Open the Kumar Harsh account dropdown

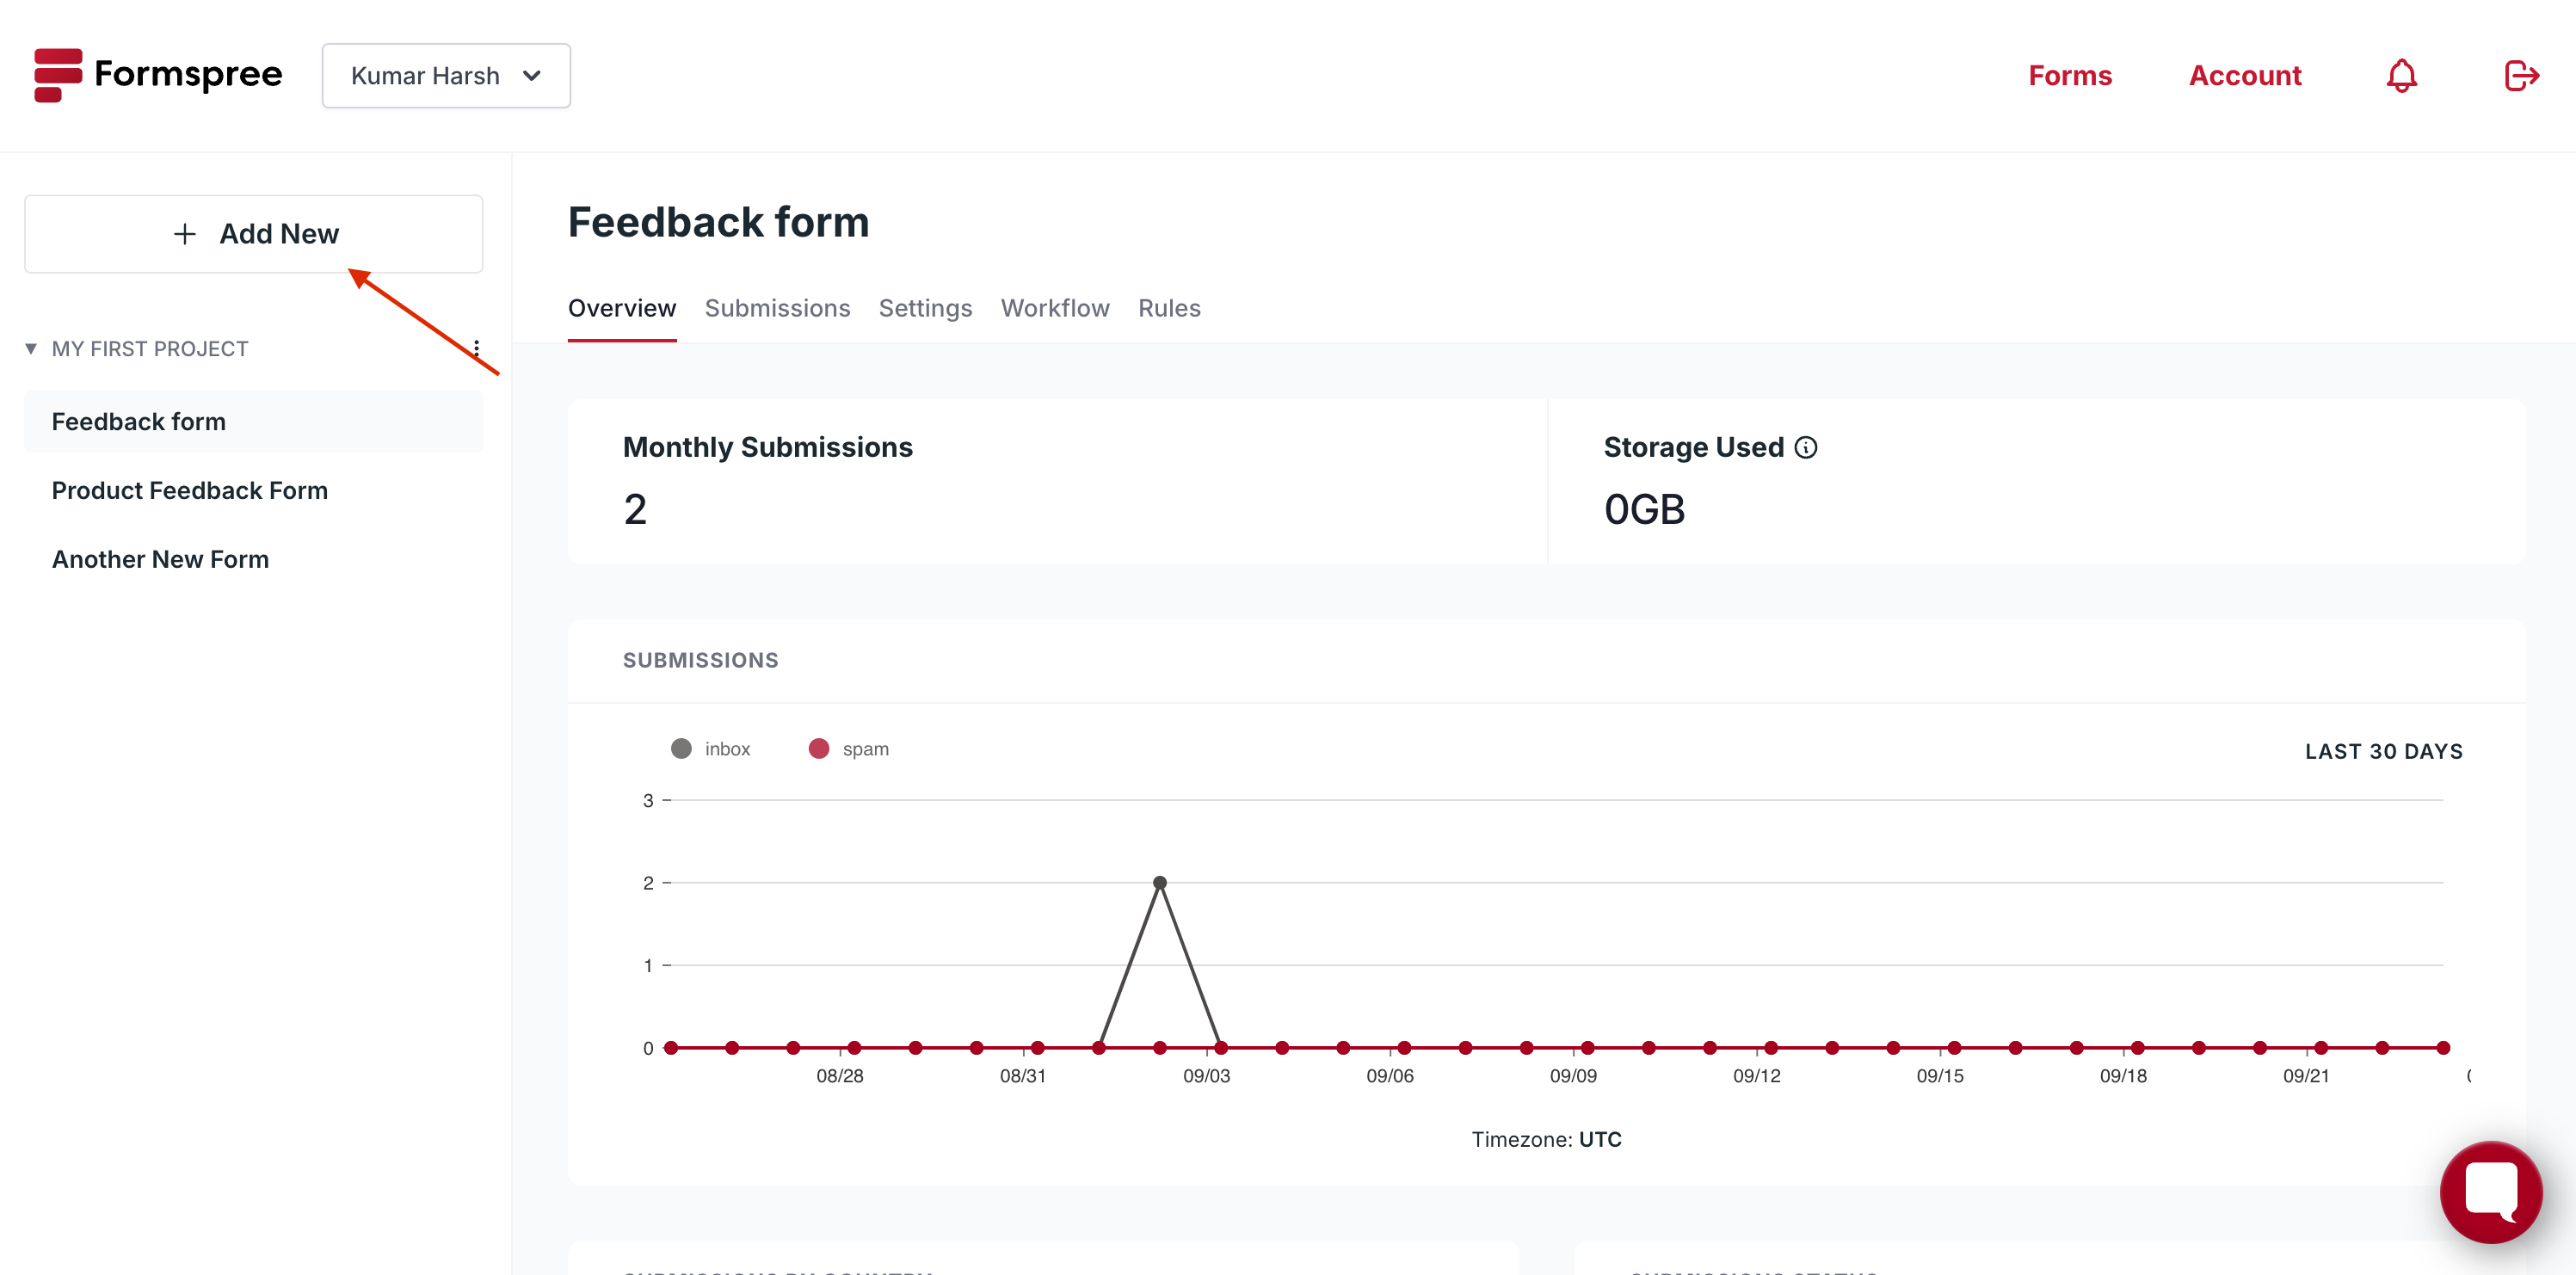pos(445,76)
